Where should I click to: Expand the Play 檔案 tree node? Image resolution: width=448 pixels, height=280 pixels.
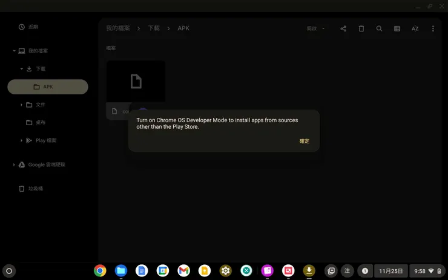click(x=21, y=140)
